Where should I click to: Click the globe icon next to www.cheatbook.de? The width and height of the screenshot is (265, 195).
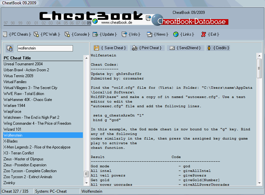pyautogui.click(x=95, y=21)
